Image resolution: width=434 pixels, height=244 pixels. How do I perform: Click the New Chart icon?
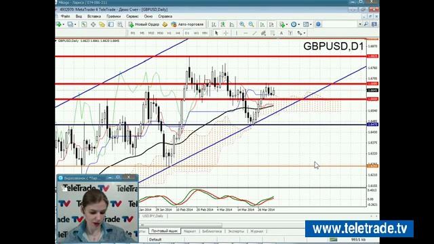tap(59, 24)
